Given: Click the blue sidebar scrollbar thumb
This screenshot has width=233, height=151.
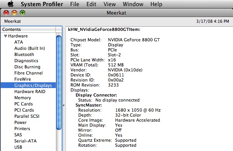Looking at the screenshot, I should 59,83.
